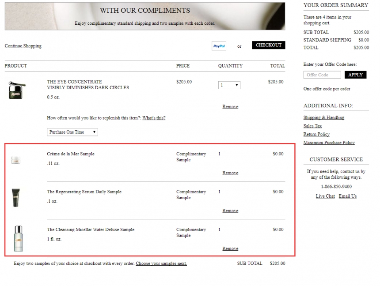Click the PayPal payment icon
Image resolution: width=380 pixels, height=286 pixels.
pyautogui.click(x=219, y=46)
